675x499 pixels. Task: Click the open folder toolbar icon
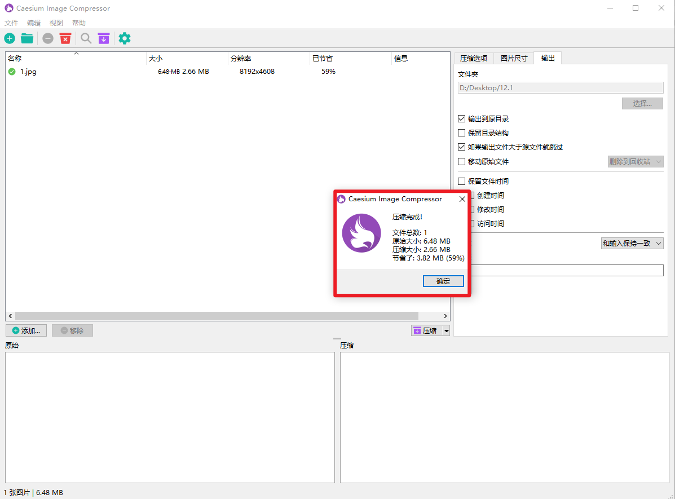[x=27, y=38]
